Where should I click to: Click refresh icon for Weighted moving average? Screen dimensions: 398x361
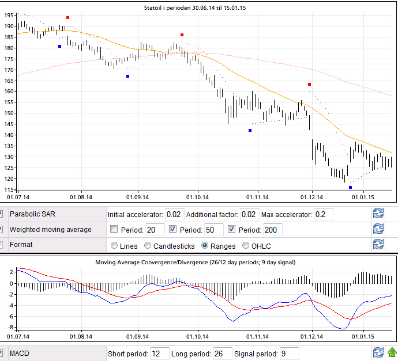coord(378,229)
